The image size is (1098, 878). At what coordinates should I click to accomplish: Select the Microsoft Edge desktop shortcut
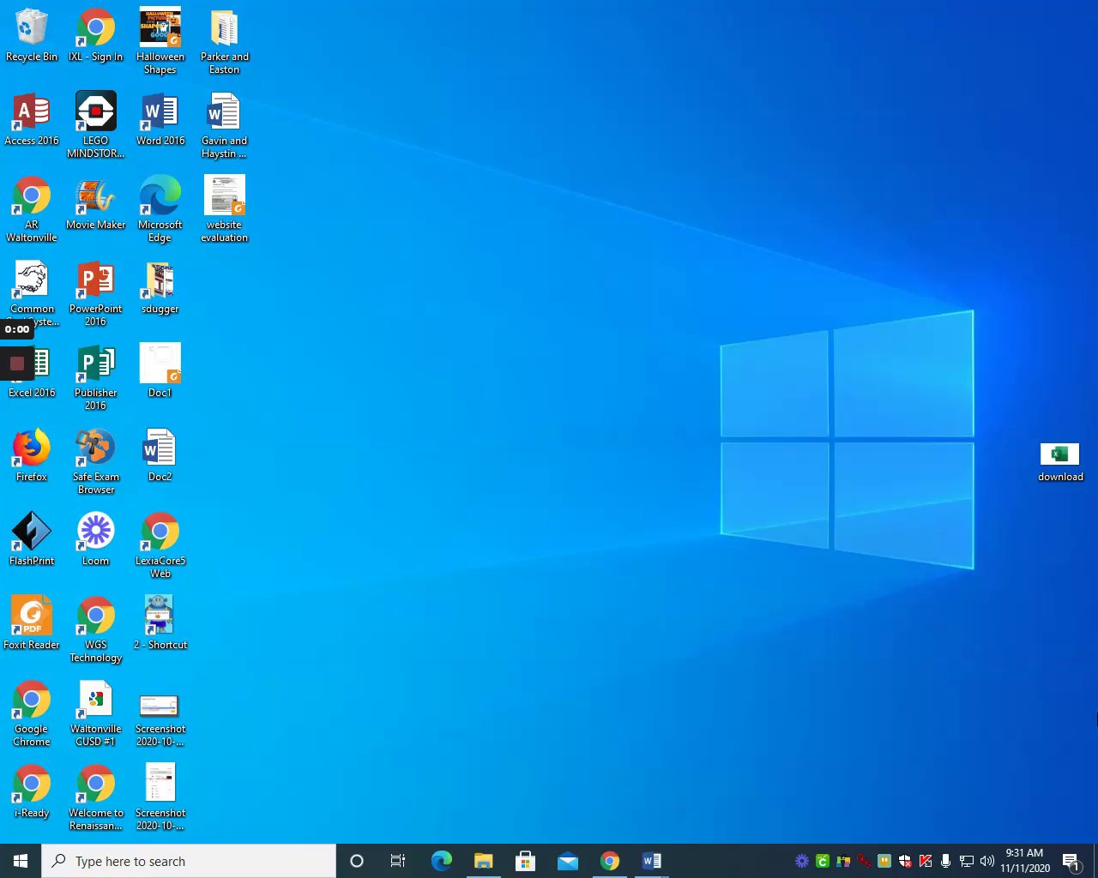pyautogui.click(x=160, y=209)
